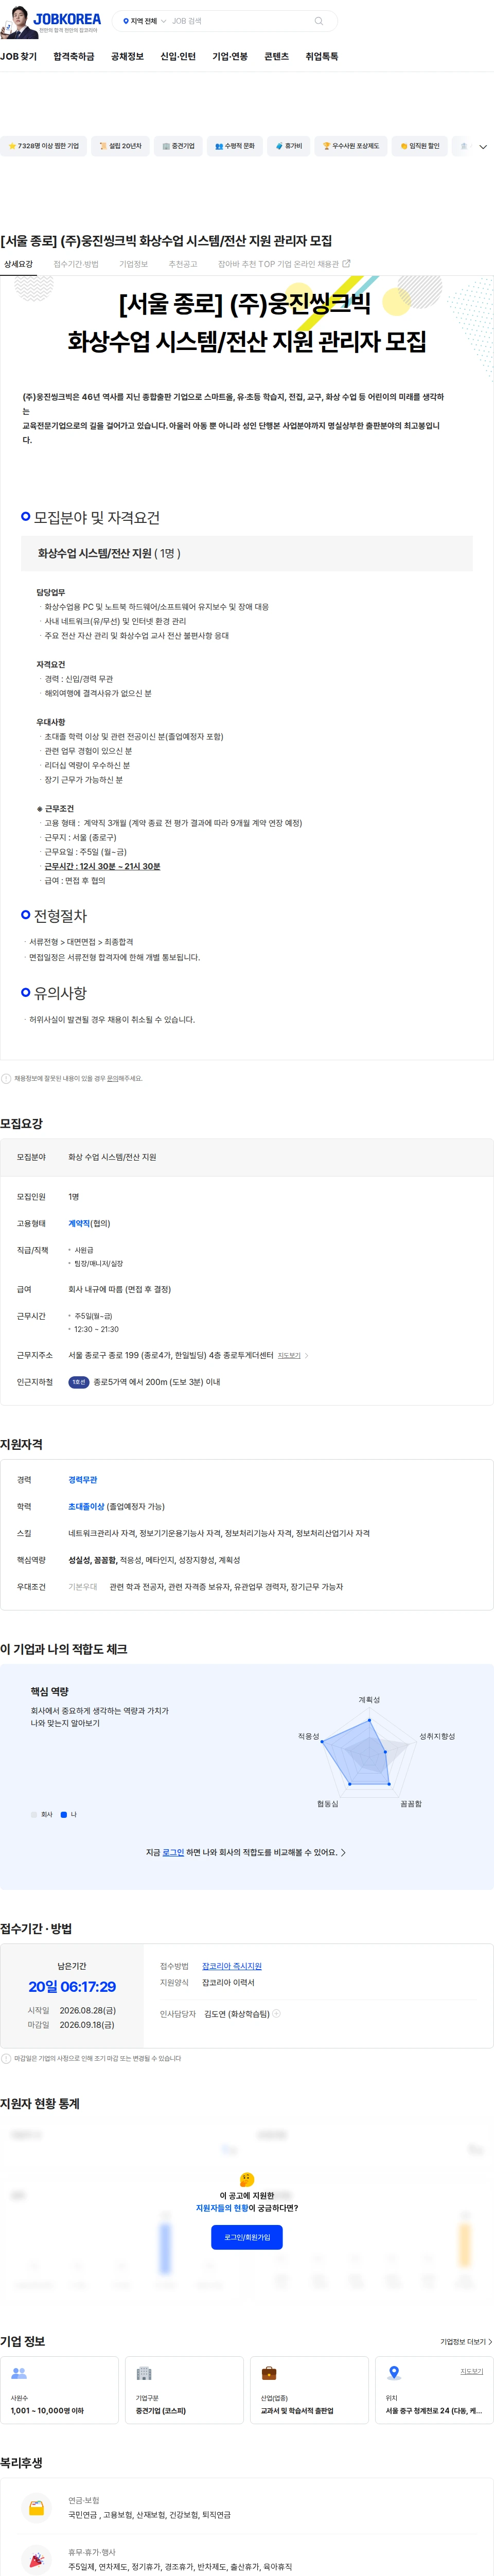This screenshot has height=2576, width=494.
Task: Click the 1호선 subway line badge
Action: coord(79,1382)
